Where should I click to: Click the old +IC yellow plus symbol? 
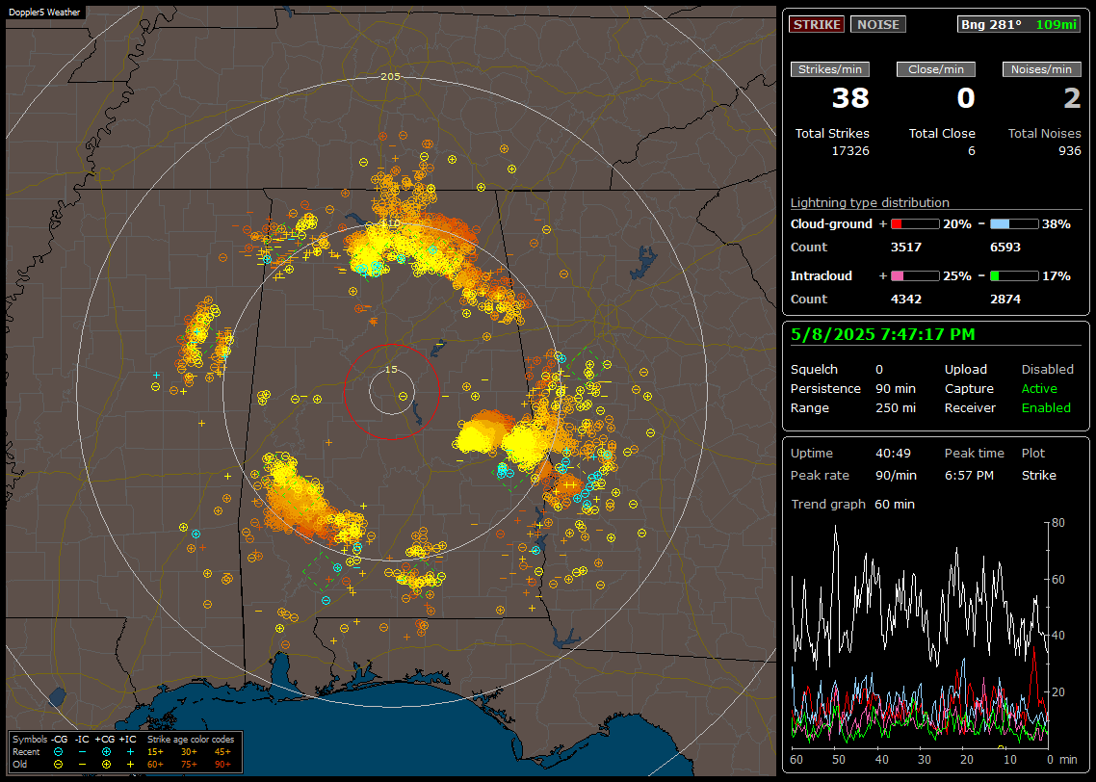click(130, 765)
